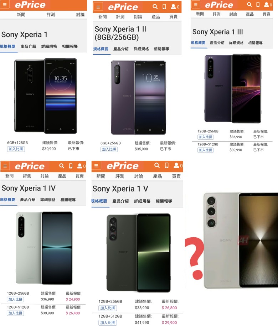
Task: Click search icon in Xperia 1 II header
Action: coord(155,7)
